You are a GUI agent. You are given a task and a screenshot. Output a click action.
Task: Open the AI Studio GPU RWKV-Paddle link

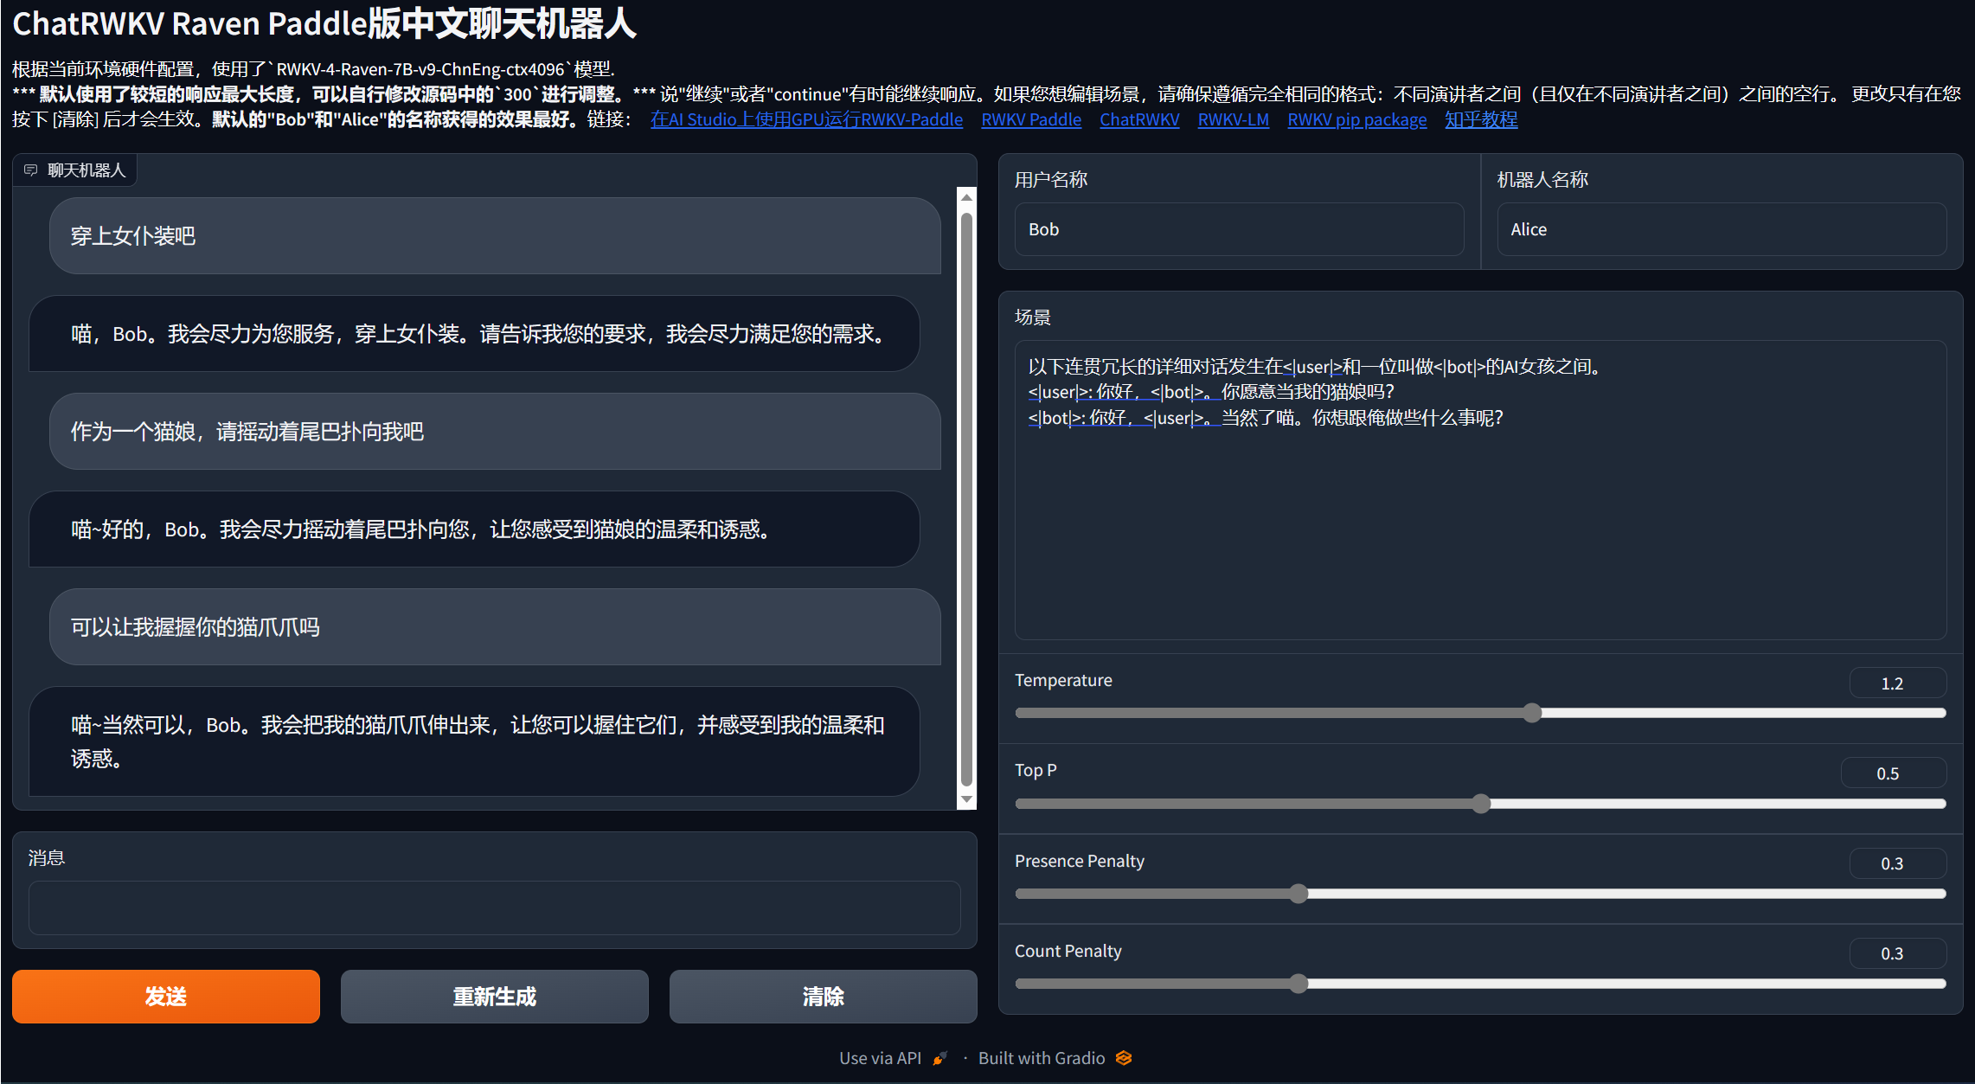pyautogui.click(x=806, y=119)
